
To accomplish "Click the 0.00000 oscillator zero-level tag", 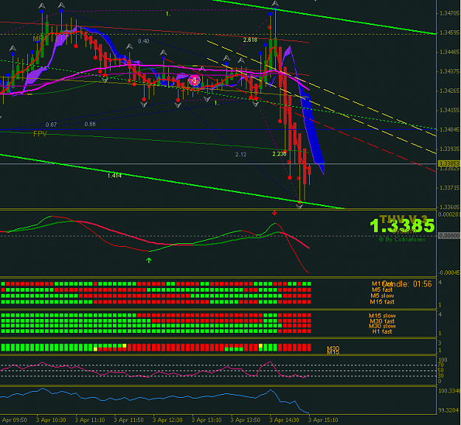I will point(448,236).
